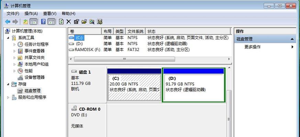Click the disk pane scroll up arrow
This screenshot has width=300, height=137.
tap(229, 68)
